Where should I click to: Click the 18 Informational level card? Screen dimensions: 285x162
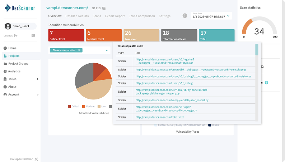(x=179, y=35)
